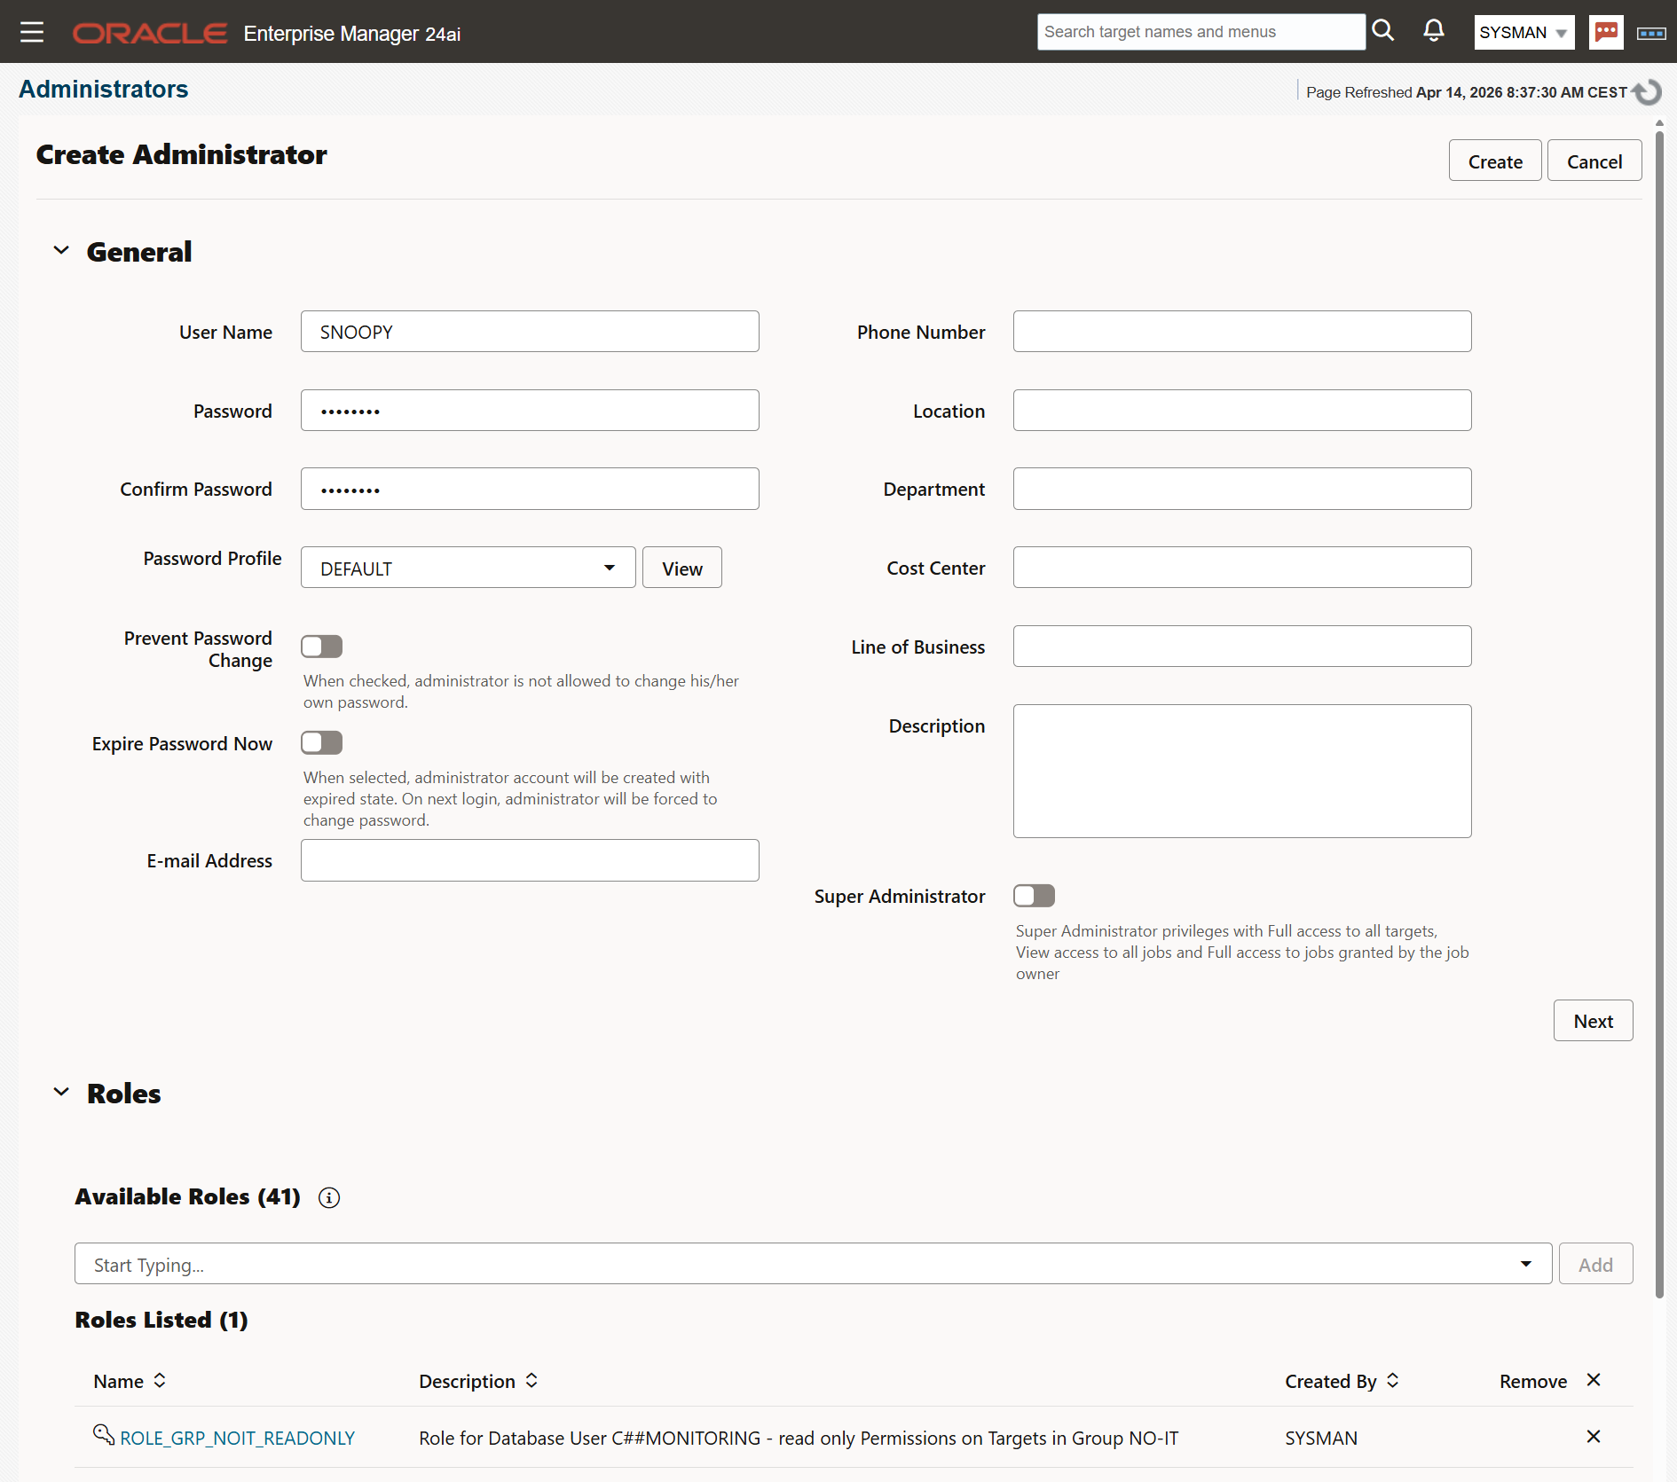Click the info icon beside Available Roles
The height and width of the screenshot is (1482, 1677).
(x=328, y=1197)
